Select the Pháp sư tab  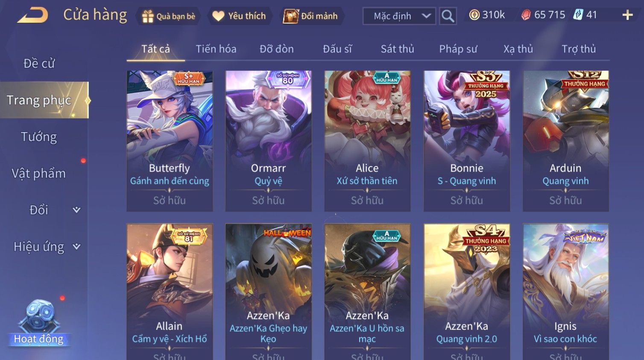[458, 49]
